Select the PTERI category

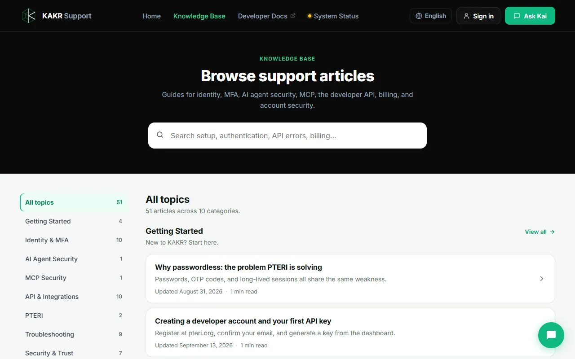(74, 315)
